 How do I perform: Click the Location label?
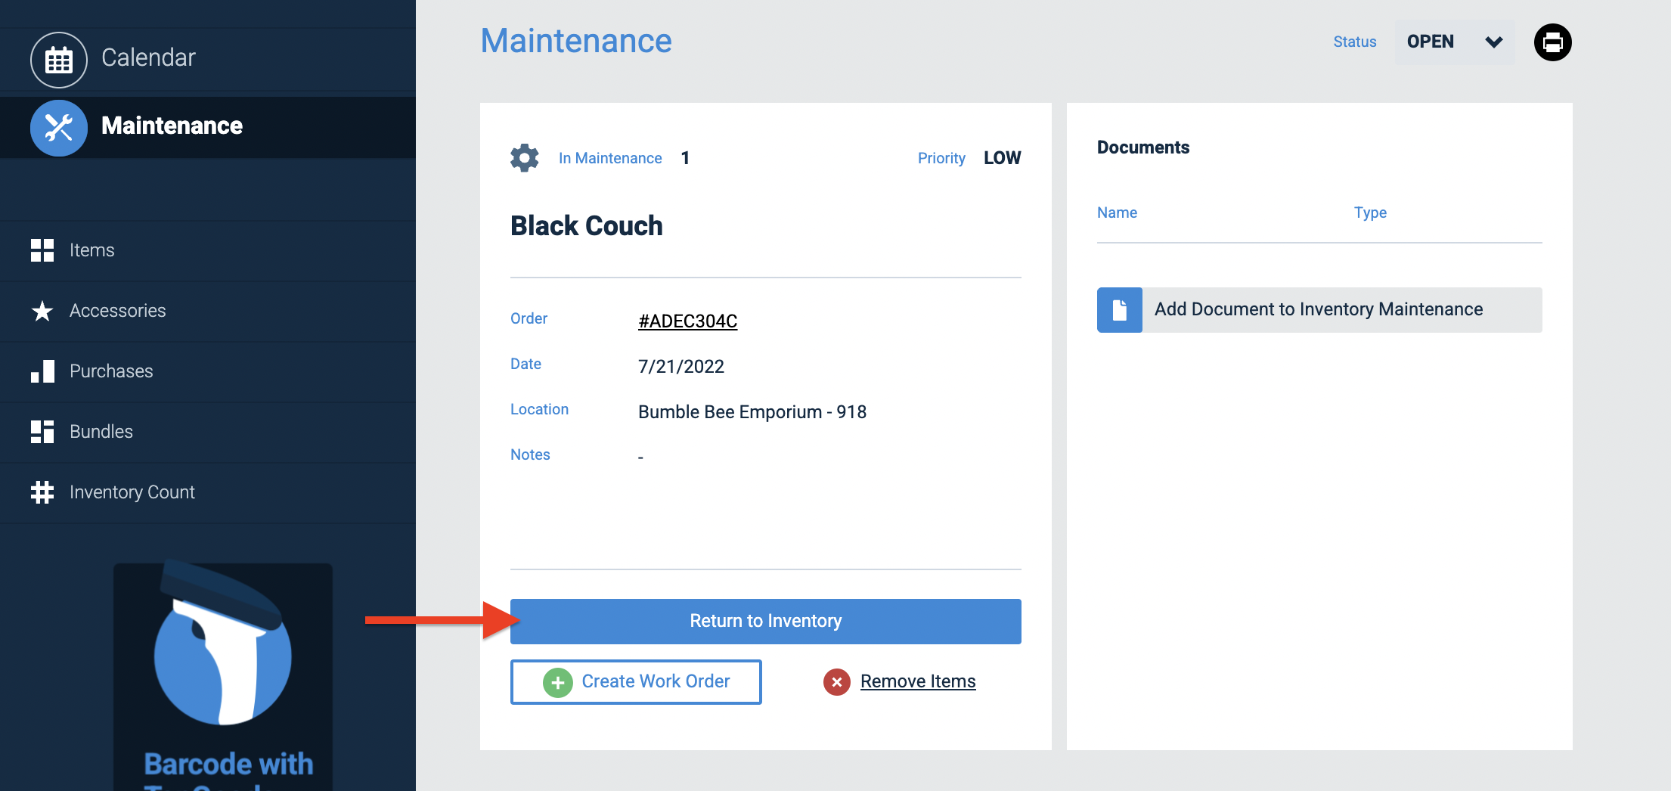pyautogui.click(x=539, y=409)
